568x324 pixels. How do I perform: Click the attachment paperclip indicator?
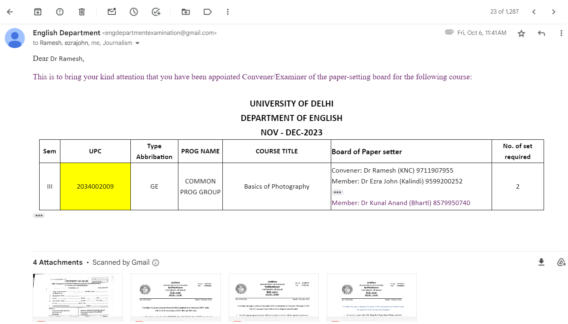pos(449,32)
